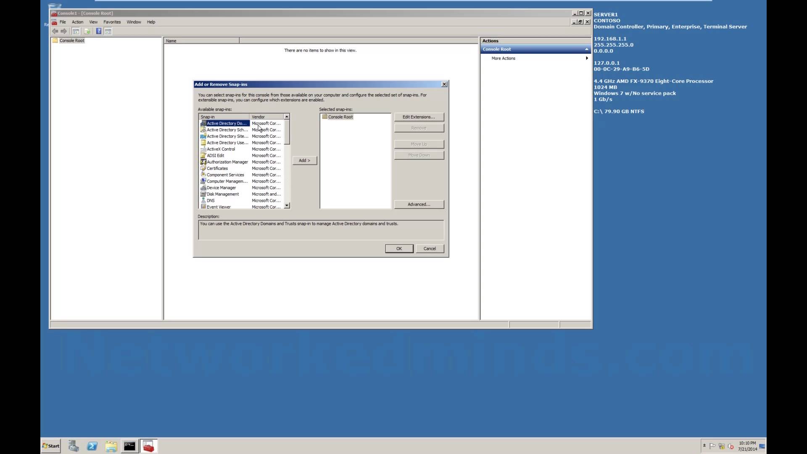Image resolution: width=807 pixels, height=454 pixels.
Task: Click the network status tray icon
Action: [x=721, y=446]
